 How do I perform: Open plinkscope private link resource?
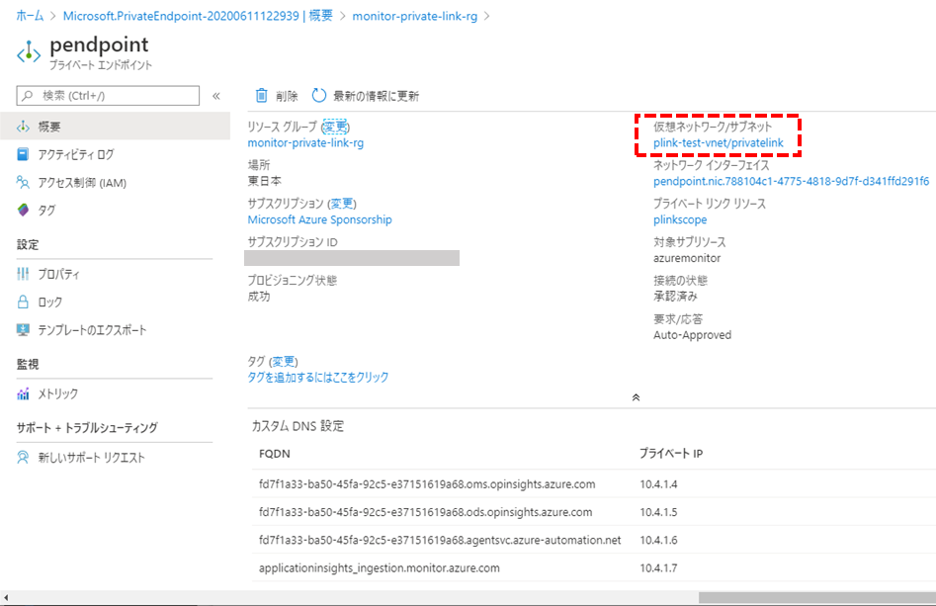(x=680, y=219)
